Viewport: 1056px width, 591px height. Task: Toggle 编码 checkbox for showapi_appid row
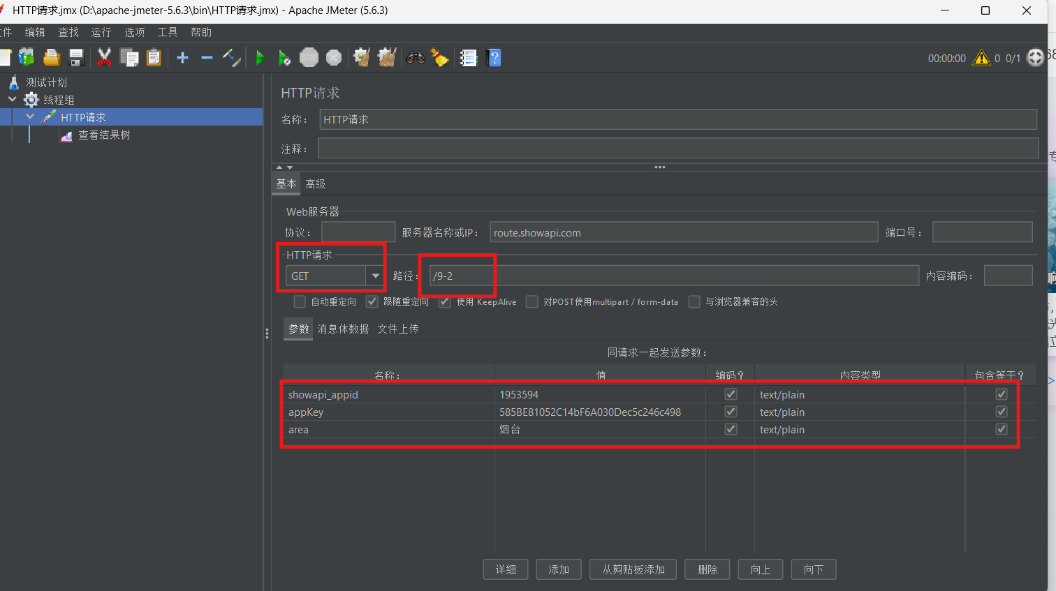tap(731, 394)
